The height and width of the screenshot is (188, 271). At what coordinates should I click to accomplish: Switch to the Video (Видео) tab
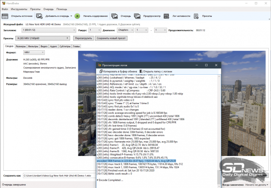point(44,46)
